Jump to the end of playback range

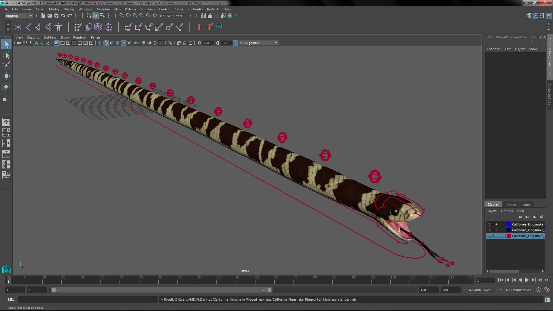tap(547, 280)
